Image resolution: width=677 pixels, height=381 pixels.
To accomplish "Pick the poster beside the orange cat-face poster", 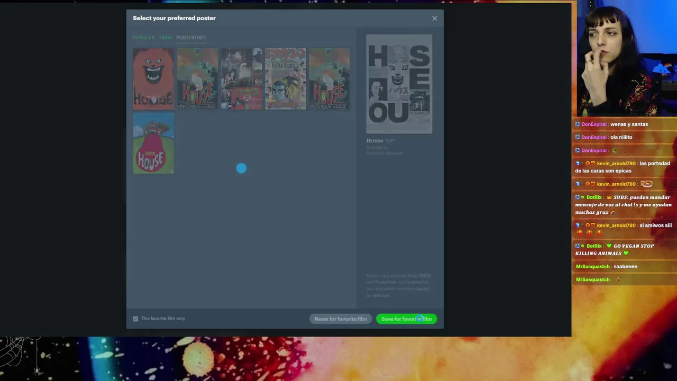I will [197, 79].
